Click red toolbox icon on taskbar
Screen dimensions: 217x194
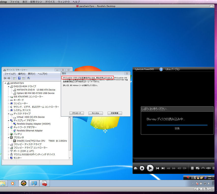pyautogui.click(x=45, y=184)
